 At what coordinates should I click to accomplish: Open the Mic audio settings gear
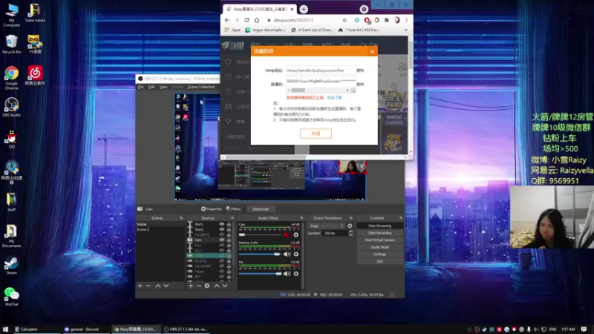pyautogui.click(x=296, y=273)
